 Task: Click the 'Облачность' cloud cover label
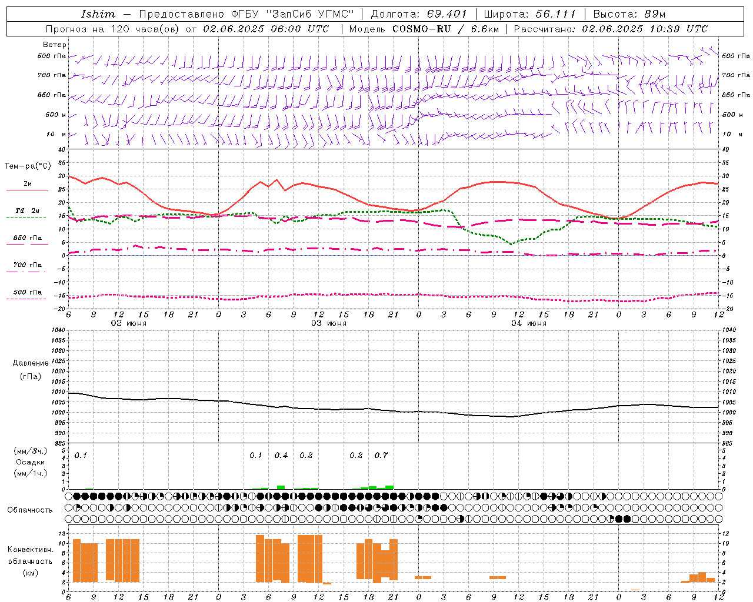(x=30, y=510)
